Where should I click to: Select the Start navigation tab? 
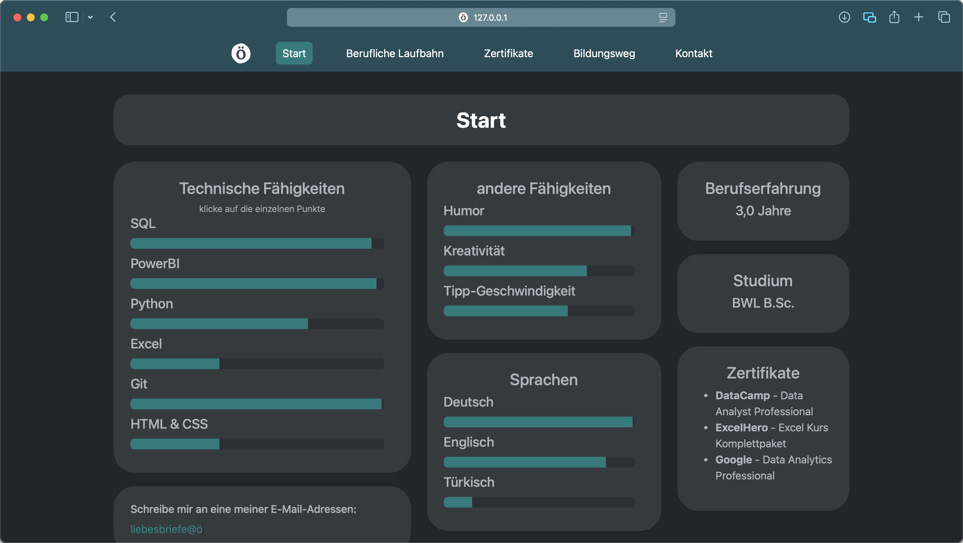click(x=294, y=53)
